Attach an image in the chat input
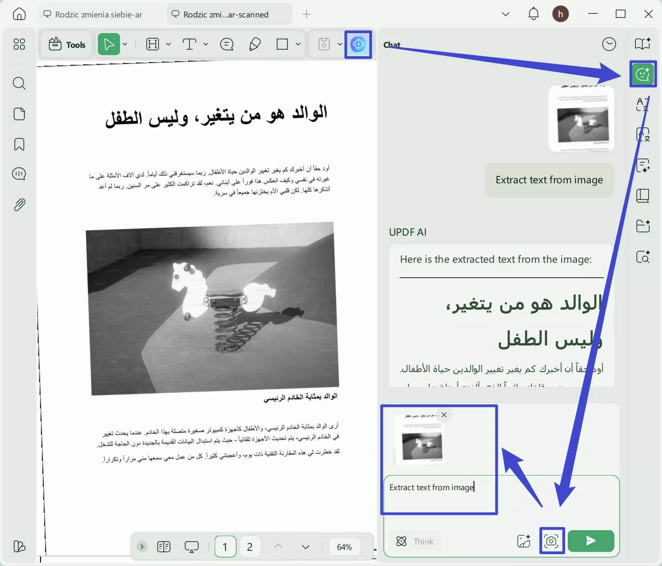This screenshot has height=566, width=662. click(x=523, y=541)
